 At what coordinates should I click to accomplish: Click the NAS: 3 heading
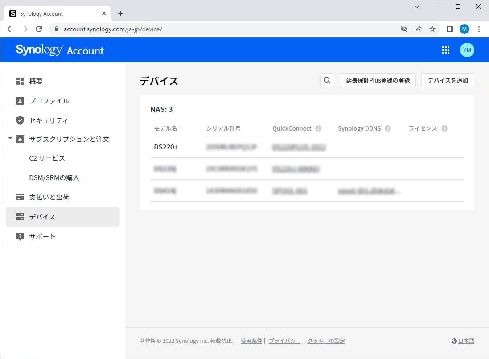161,109
